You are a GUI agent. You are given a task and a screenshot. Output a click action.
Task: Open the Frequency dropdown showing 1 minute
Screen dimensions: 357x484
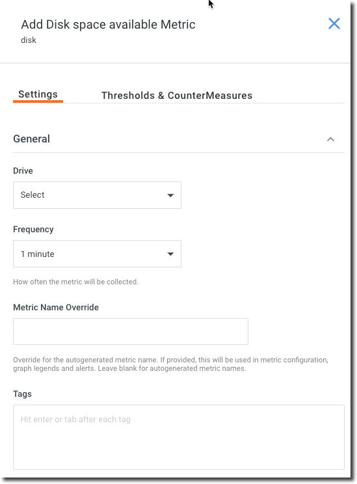97,254
